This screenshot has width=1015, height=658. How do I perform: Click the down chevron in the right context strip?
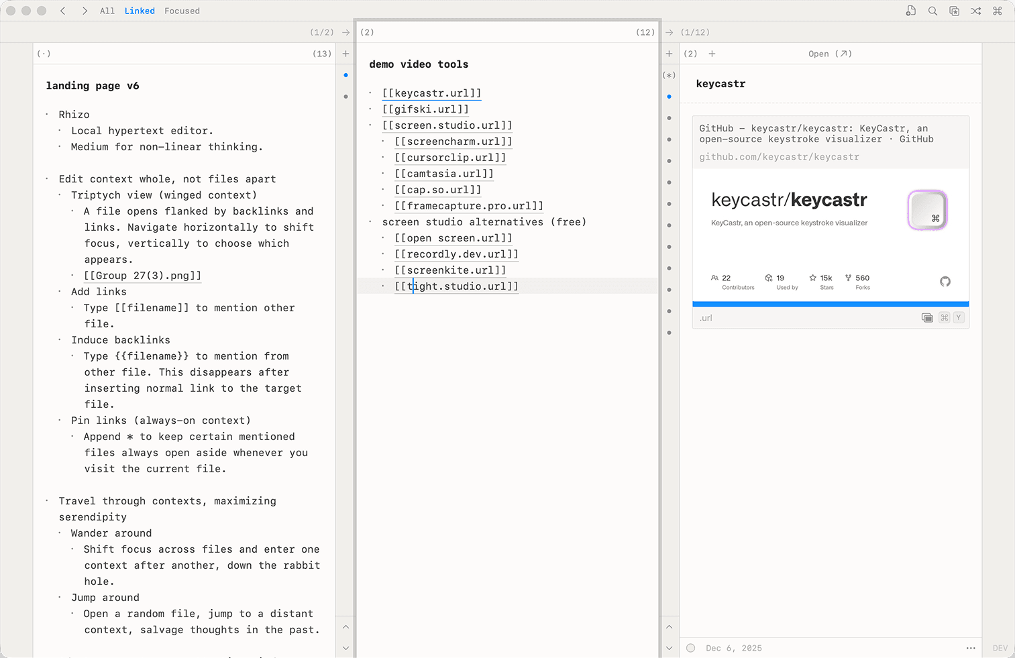tap(669, 648)
